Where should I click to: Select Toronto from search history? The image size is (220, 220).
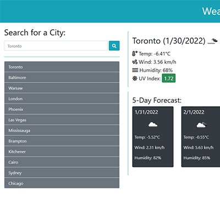tap(62, 67)
